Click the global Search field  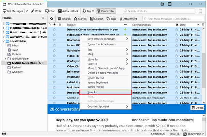click(x=159, y=11)
